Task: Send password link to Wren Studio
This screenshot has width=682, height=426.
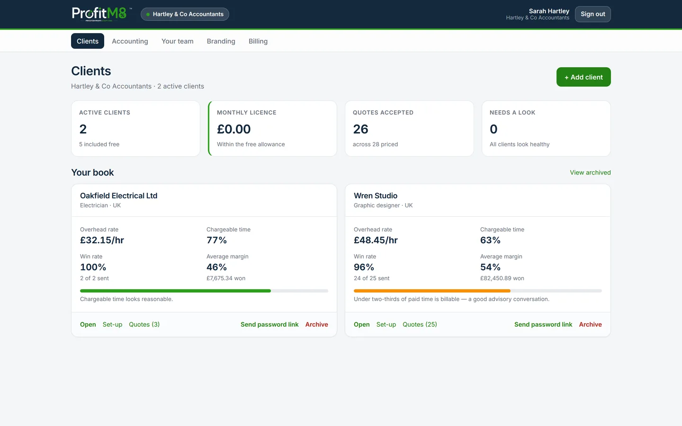Action: click(x=543, y=324)
